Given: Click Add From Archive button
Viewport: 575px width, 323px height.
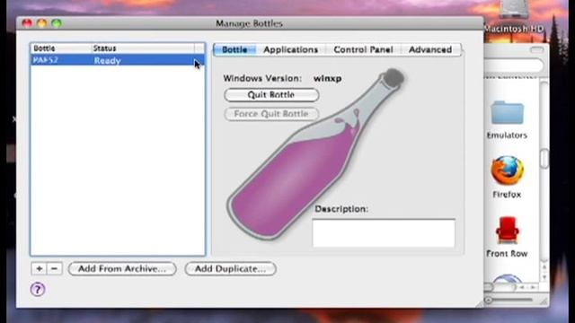Looking at the screenshot, I should 122,269.
